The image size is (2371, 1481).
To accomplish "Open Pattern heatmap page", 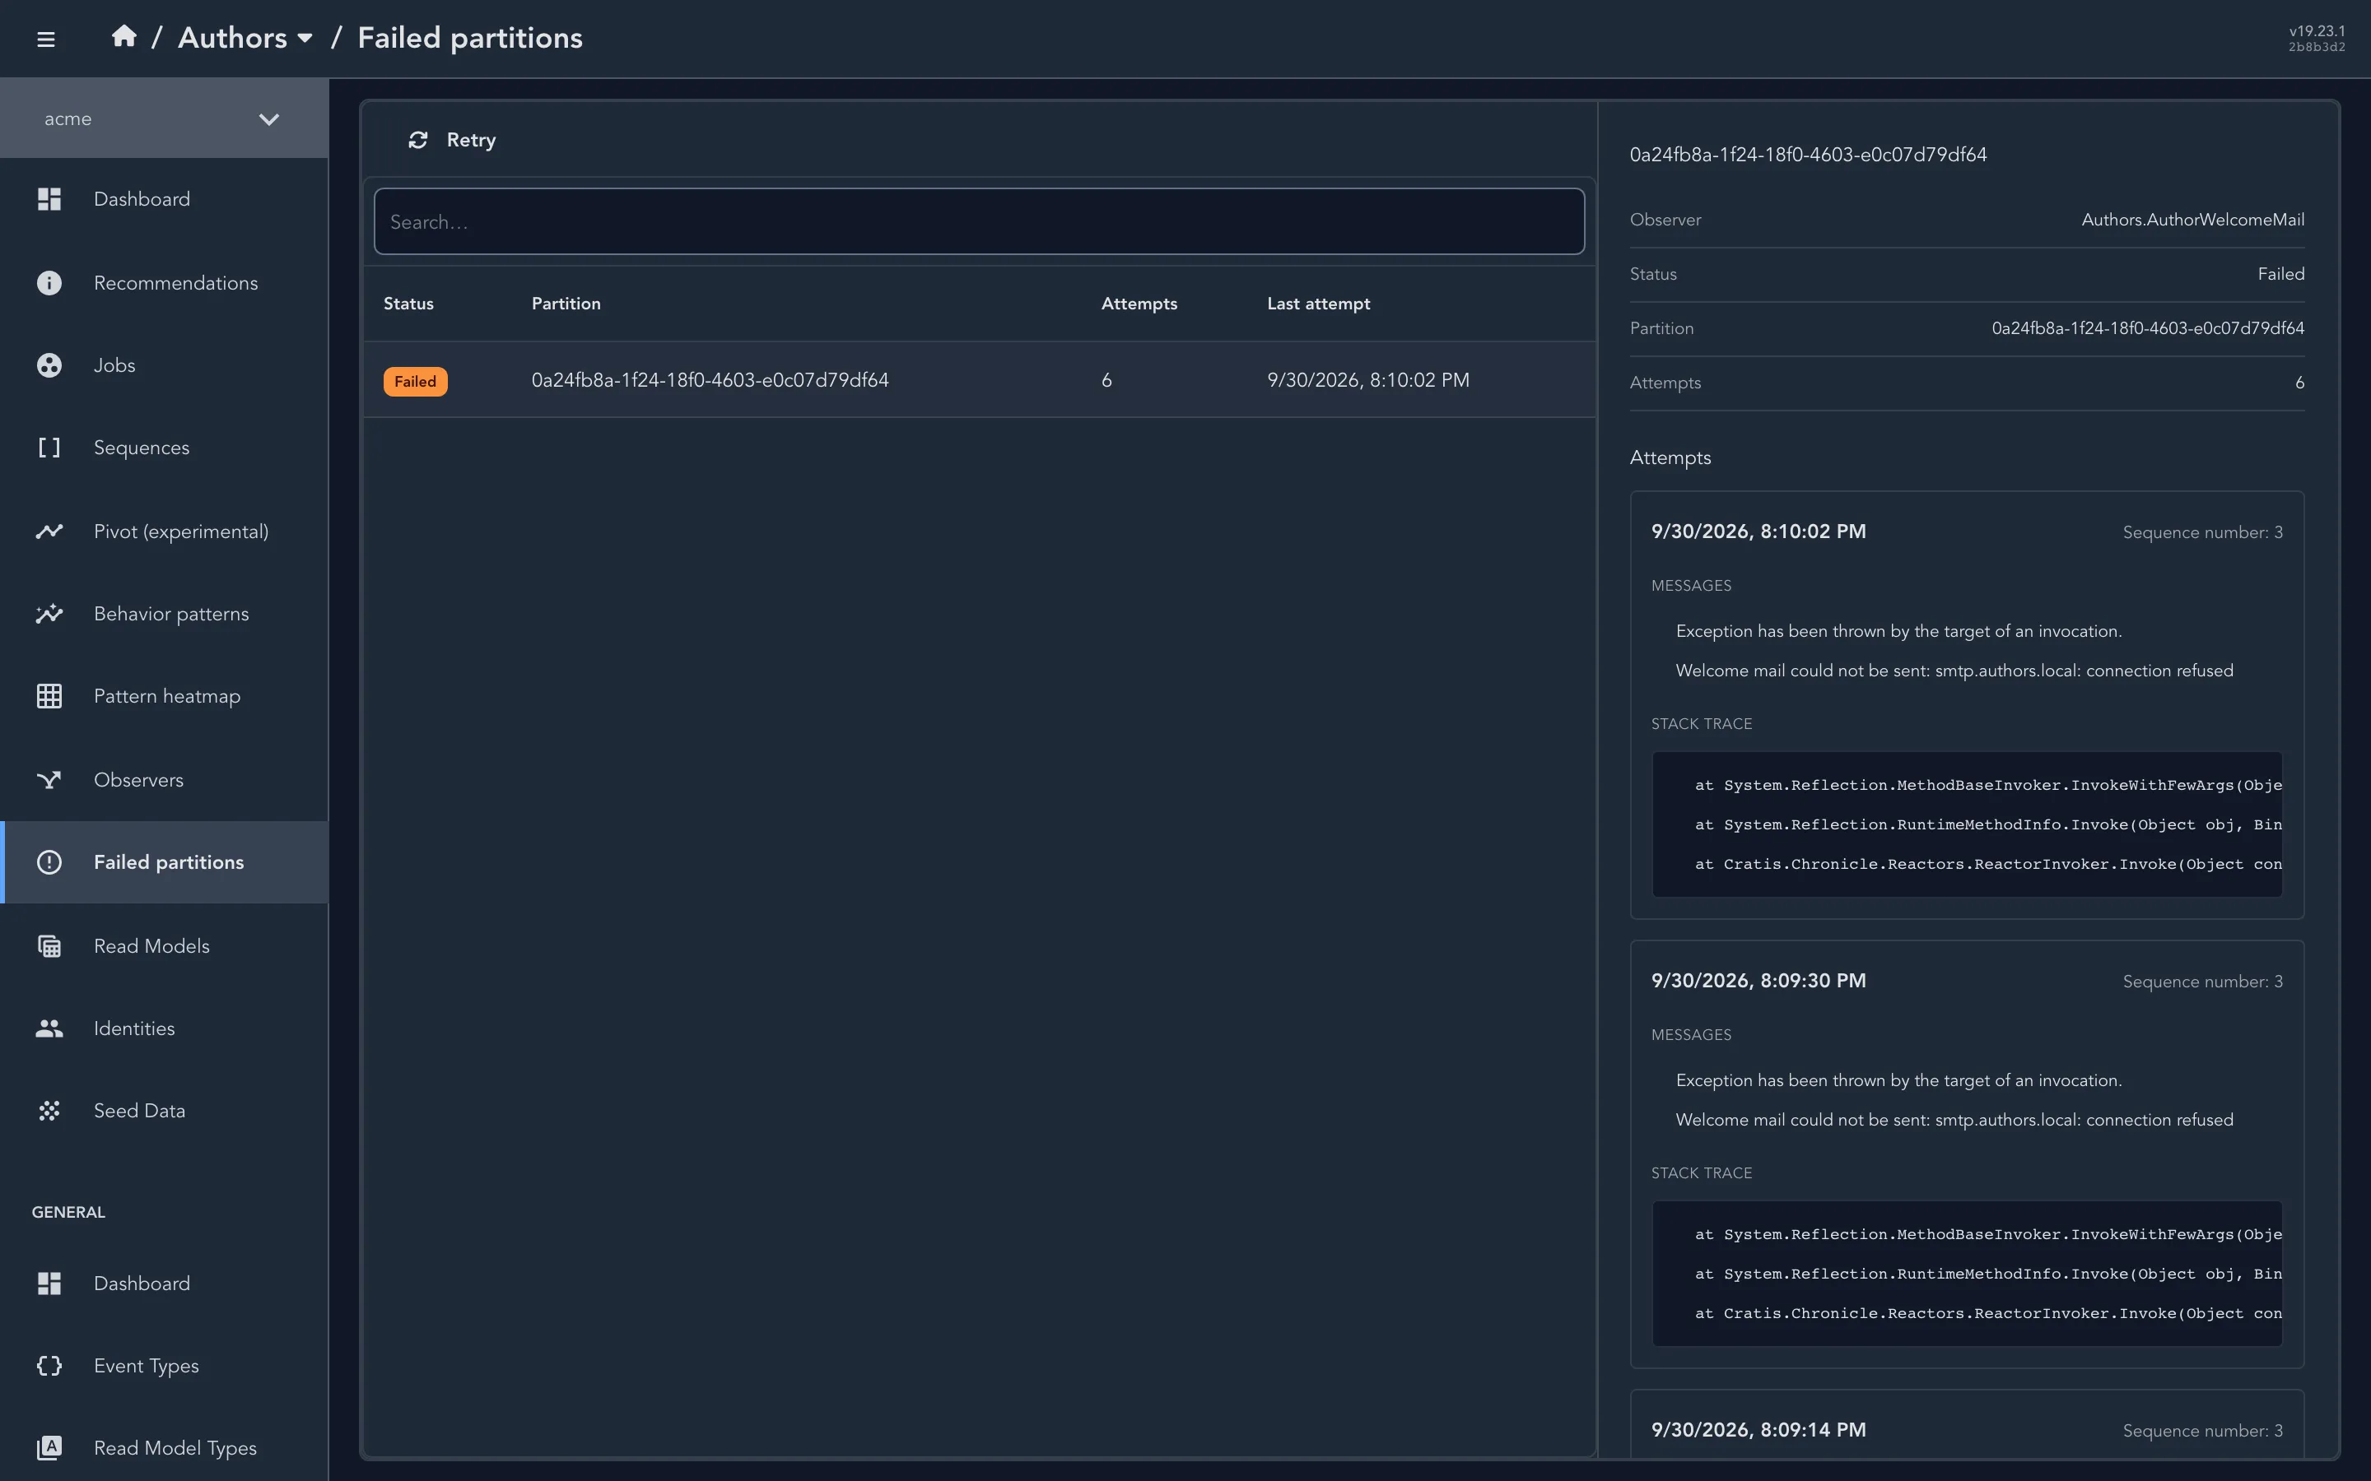I will click(166, 696).
